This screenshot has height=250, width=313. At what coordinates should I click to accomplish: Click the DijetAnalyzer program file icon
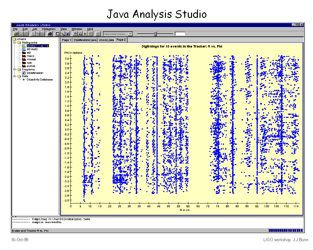[24, 73]
